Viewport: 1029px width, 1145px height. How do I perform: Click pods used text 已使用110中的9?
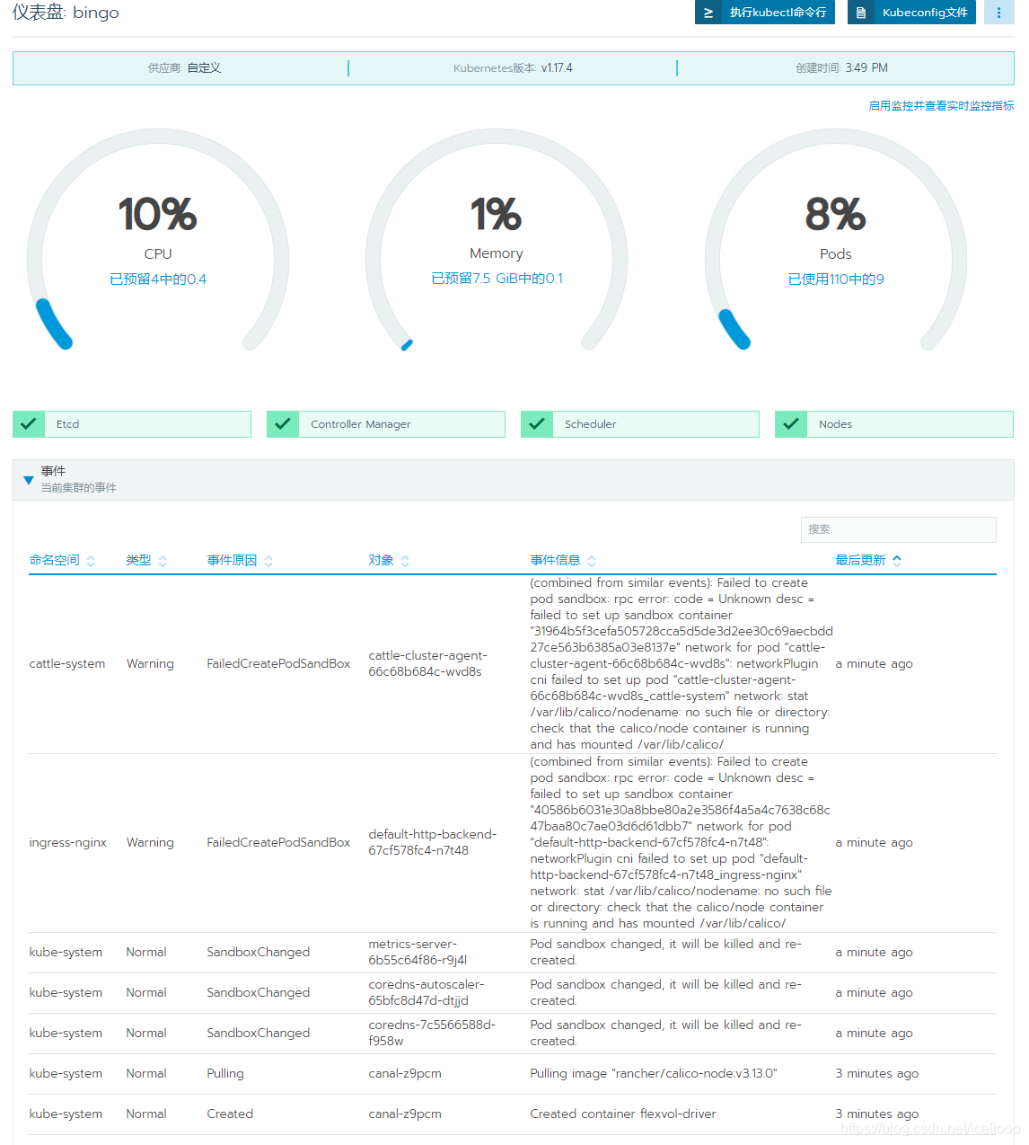(836, 280)
